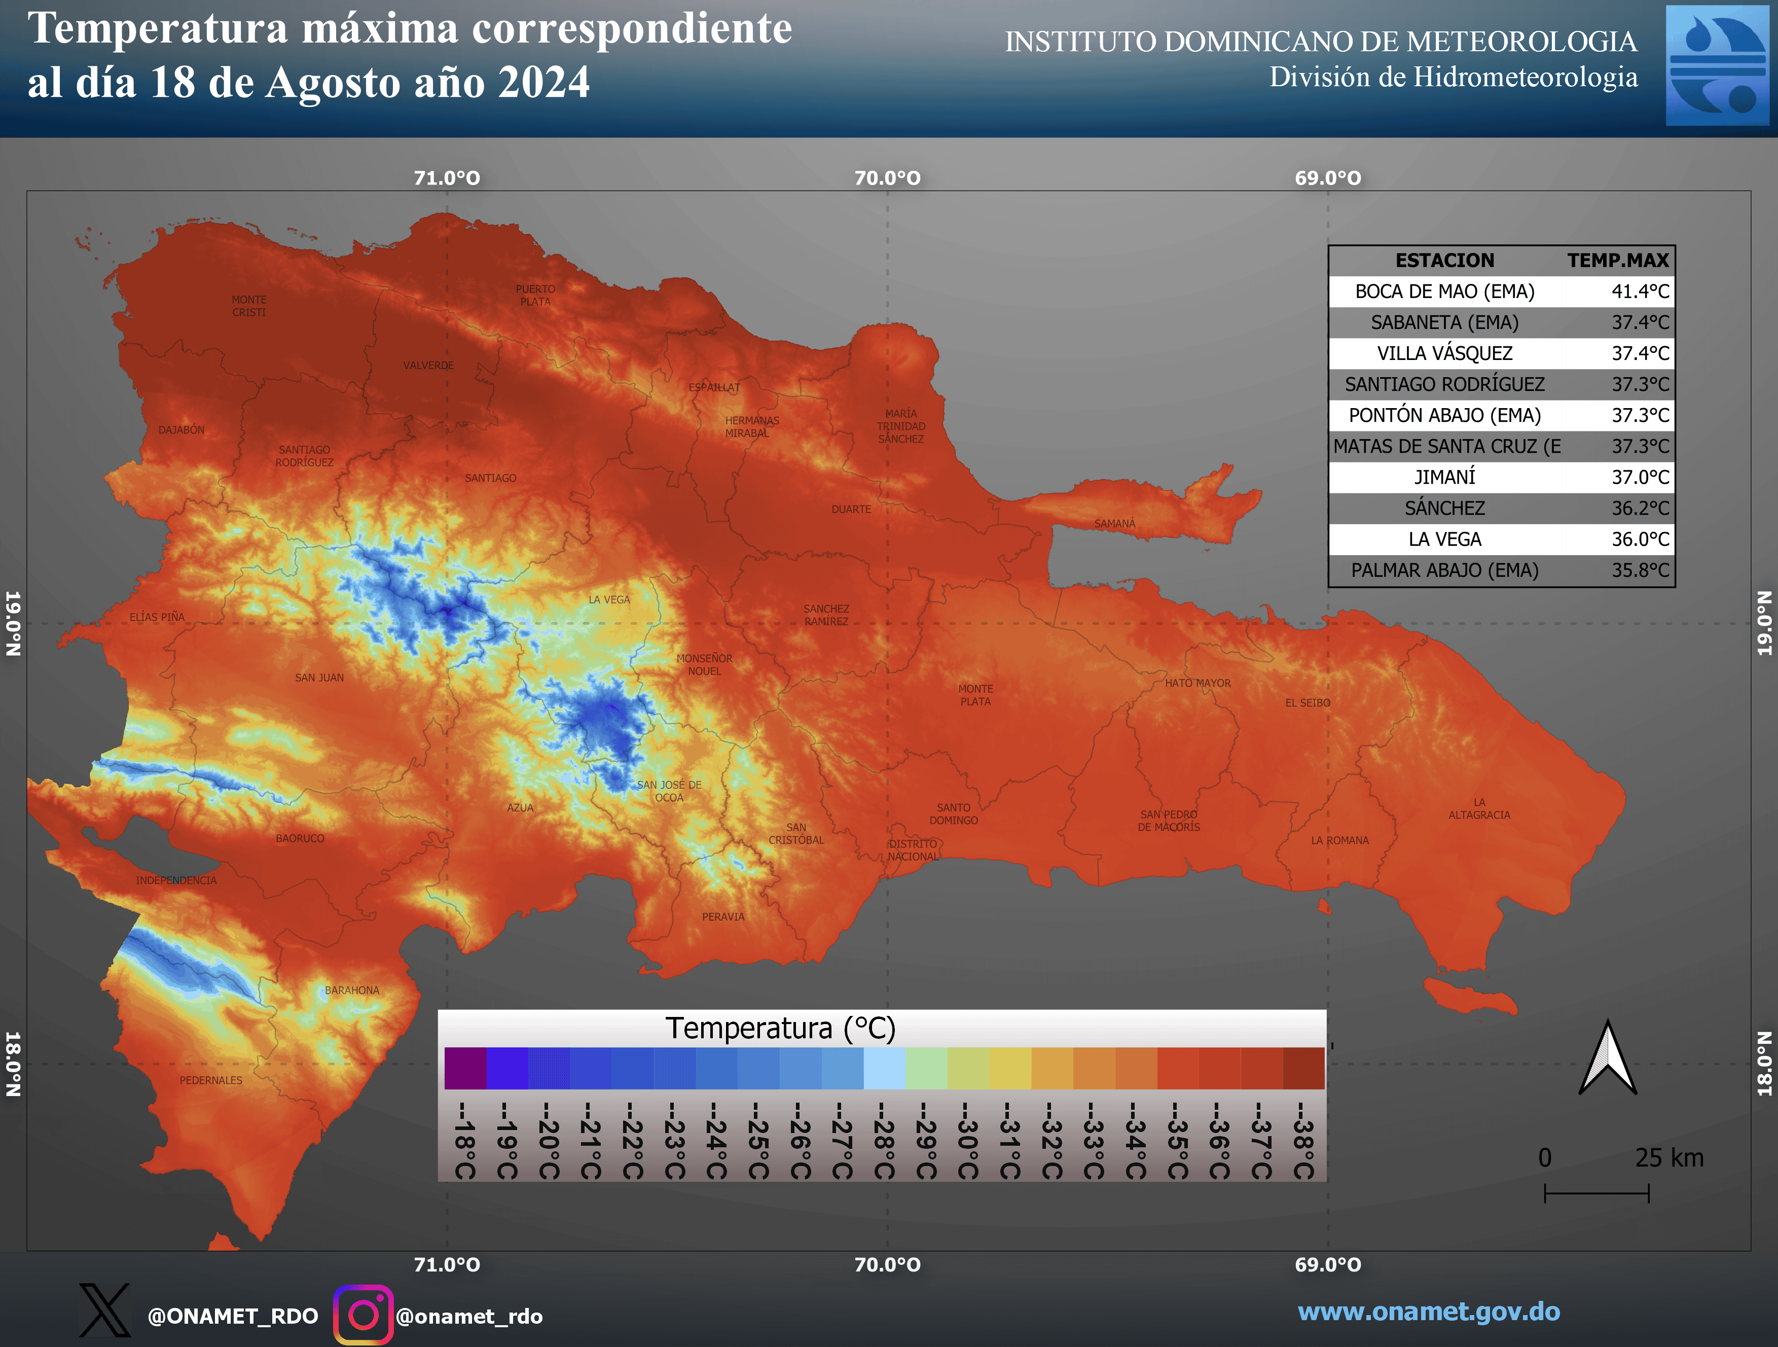The image size is (1778, 1347).
Task: Click the VALVERDE province label
Action: coord(428,366)
